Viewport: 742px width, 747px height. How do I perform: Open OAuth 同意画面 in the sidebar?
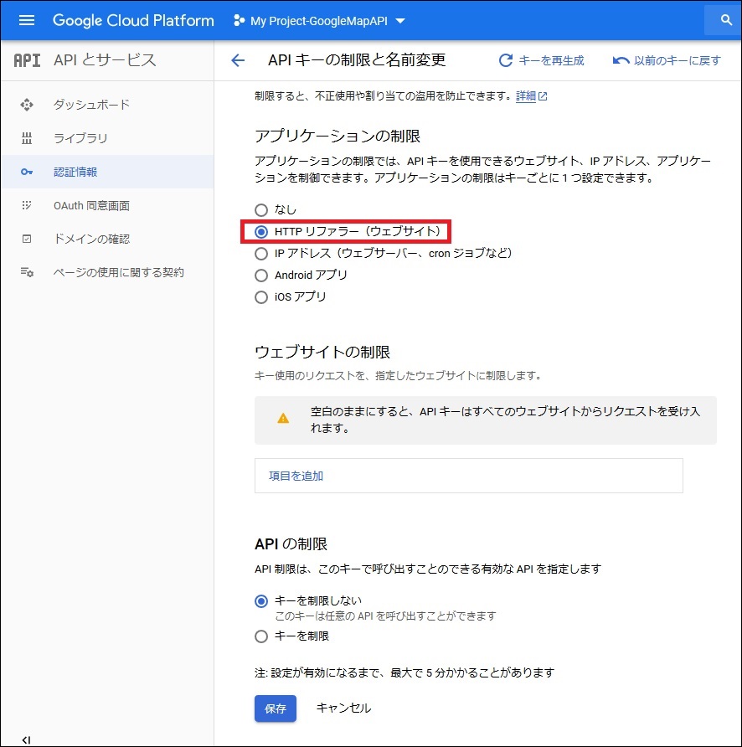[x=107, y=205]
